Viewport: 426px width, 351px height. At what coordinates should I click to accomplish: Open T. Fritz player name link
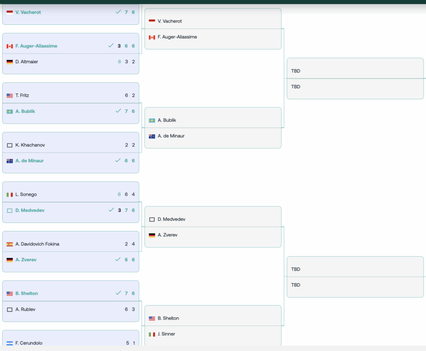point(22,96)
